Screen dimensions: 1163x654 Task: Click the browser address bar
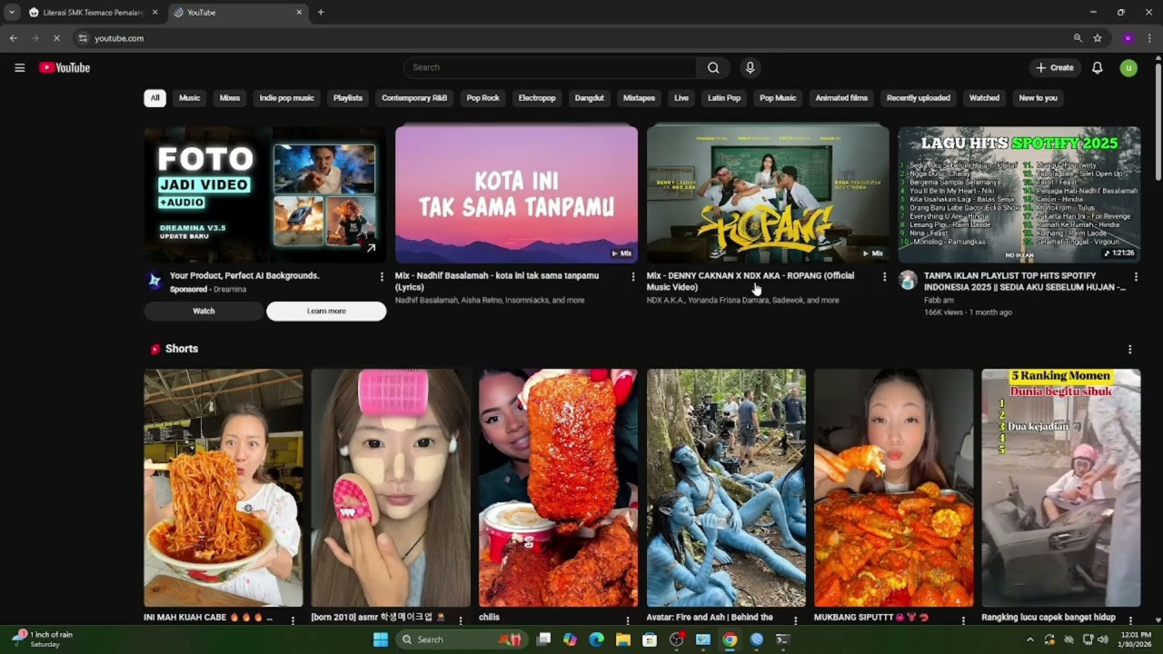coord(572,38)
